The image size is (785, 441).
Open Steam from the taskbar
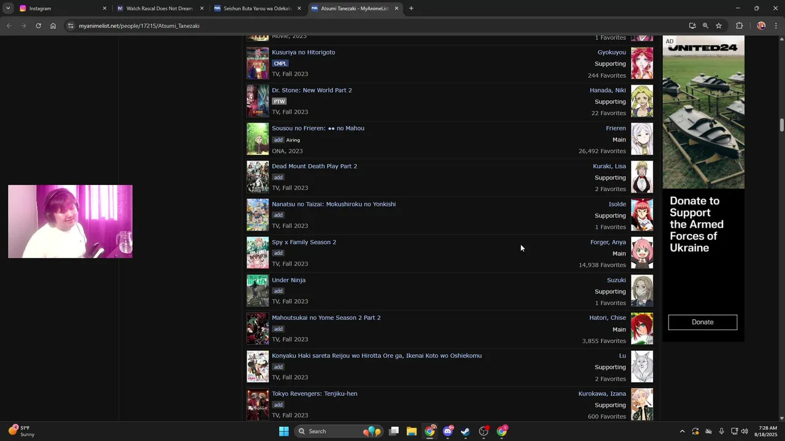click(465, 431)
